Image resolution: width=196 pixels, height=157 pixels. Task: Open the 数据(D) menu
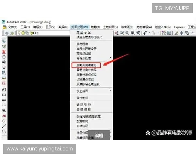coord(63,27)
